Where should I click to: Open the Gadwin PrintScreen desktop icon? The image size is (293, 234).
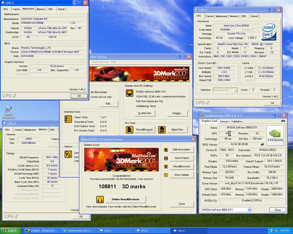(8, 112)
